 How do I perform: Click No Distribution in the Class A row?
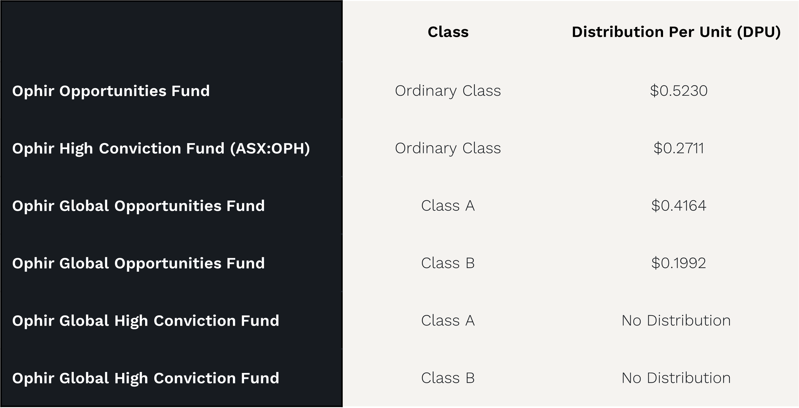(x=676, y=321)
